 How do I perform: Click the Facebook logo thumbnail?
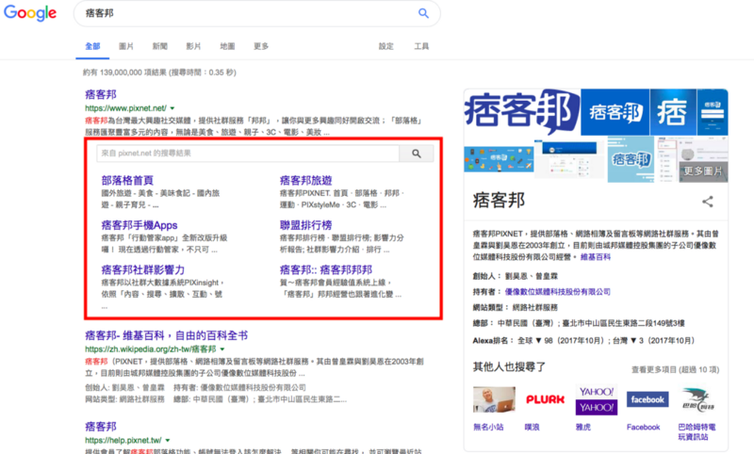pos(647,399)
